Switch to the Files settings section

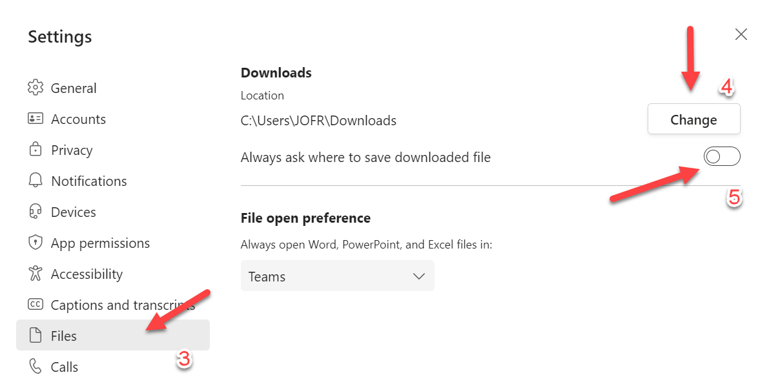[63, 336]
